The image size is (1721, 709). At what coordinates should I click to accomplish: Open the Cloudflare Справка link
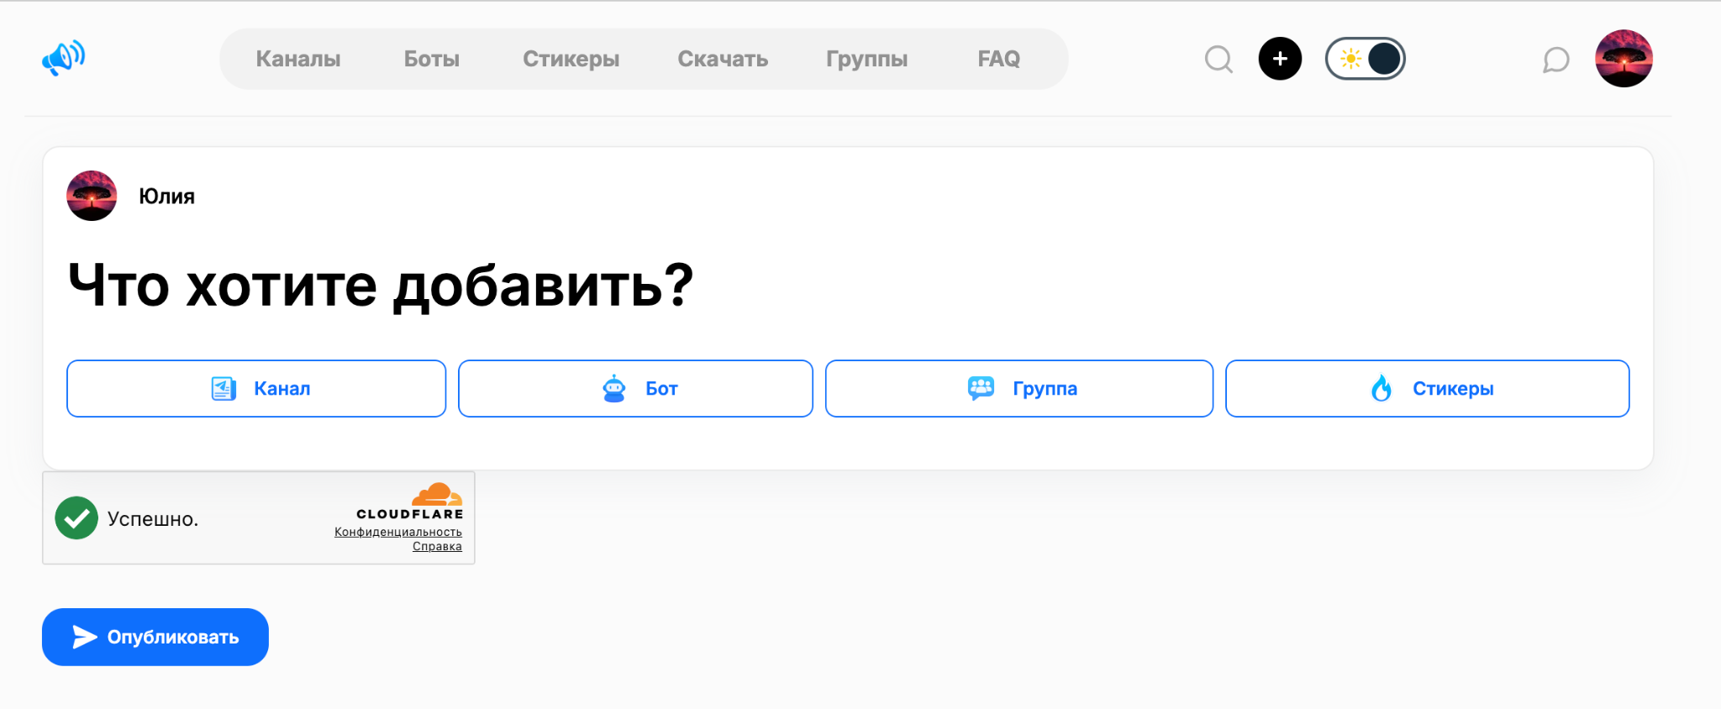click(437, 546)
